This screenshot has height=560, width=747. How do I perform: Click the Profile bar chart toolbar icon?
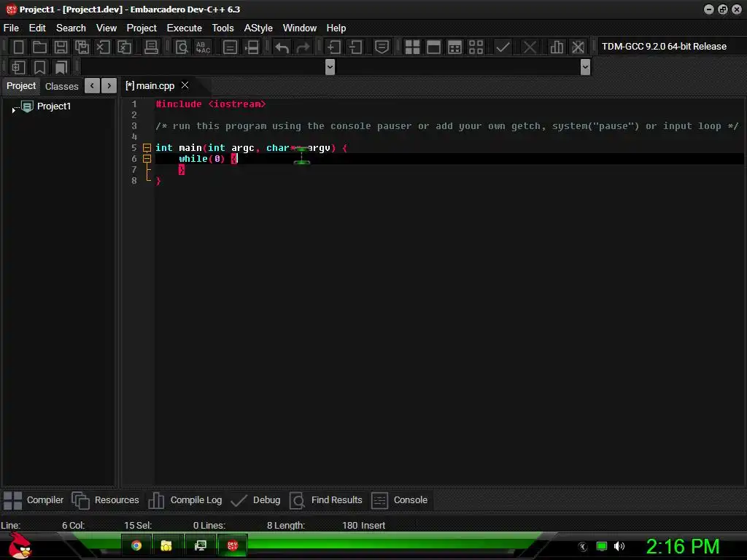[x=557, y=47]
